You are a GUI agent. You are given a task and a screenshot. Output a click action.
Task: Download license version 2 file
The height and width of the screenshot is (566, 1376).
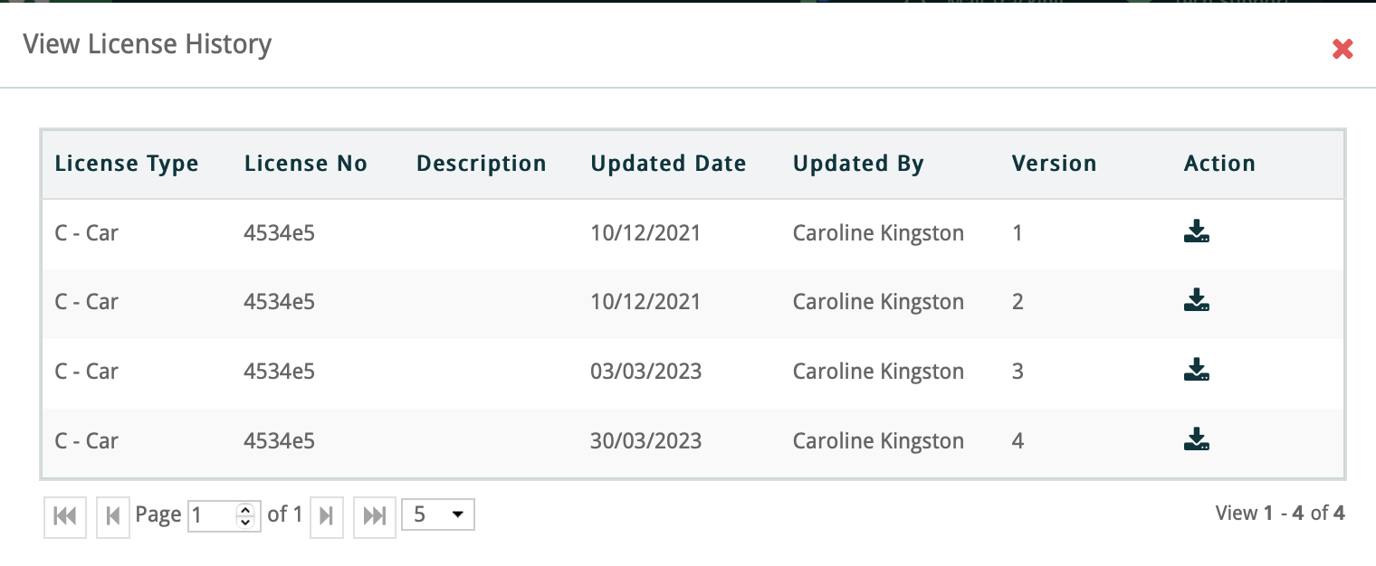coord(1197,301)
